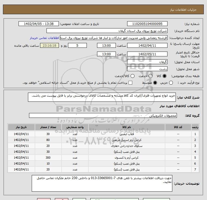The width and height of the screenshot is (207, 200).
Task: Select item name قلاب ایمنی
Action: [127, 134]
